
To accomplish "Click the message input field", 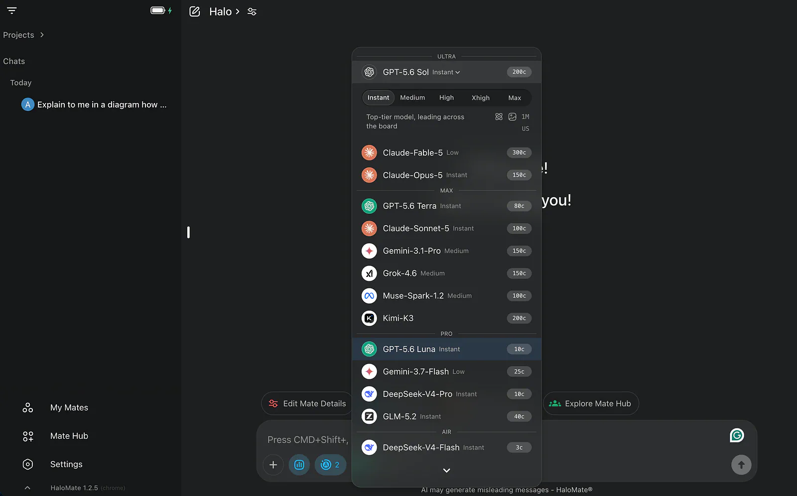I will click(307, 440).
